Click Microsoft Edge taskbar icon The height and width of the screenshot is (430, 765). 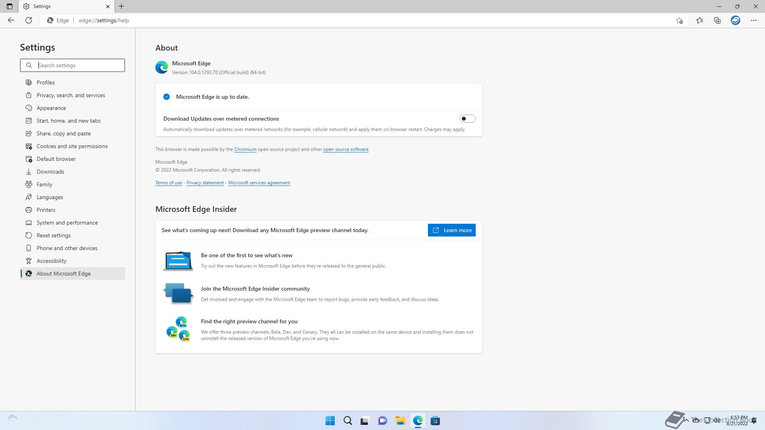click(418, 421)
